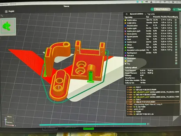Screen dimensions: 181x136
Task: Click the arrows icon above plate thumbnail
Action: [x=2, y=16]
